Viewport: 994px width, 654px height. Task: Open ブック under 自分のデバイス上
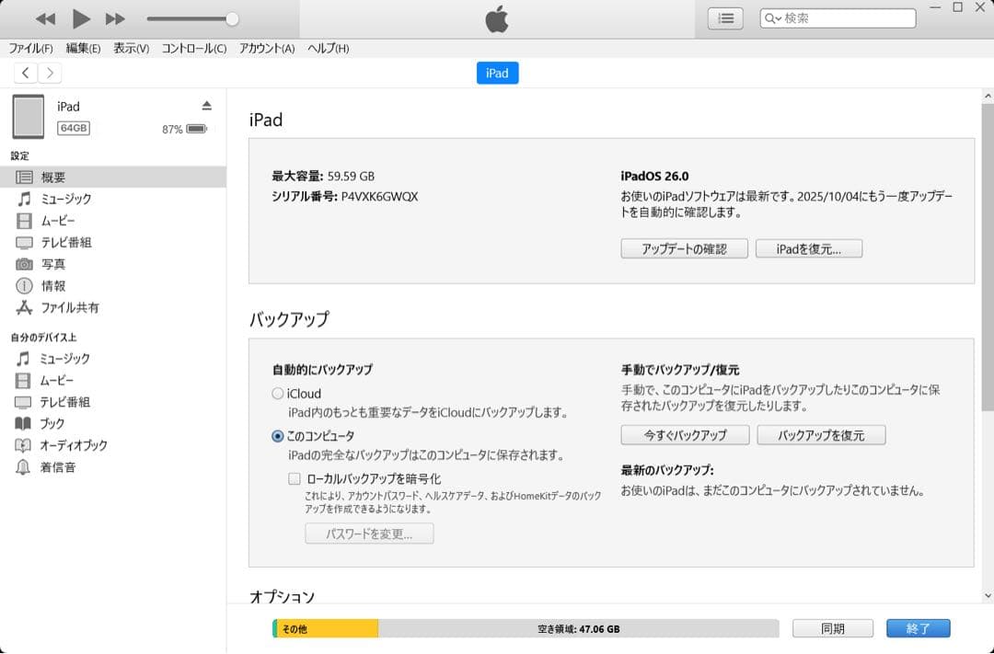click(x=53, y=423)
